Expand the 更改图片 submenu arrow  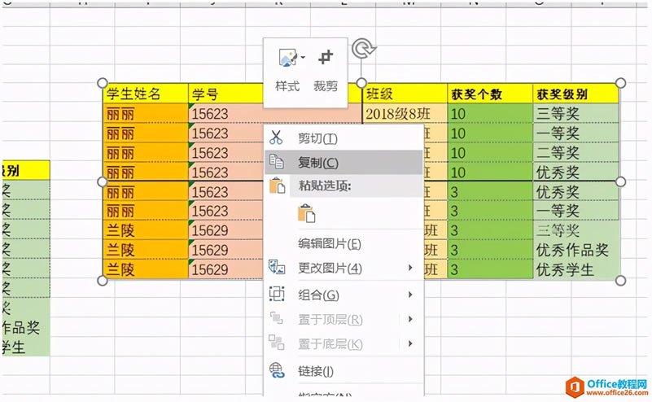(410, 268)
